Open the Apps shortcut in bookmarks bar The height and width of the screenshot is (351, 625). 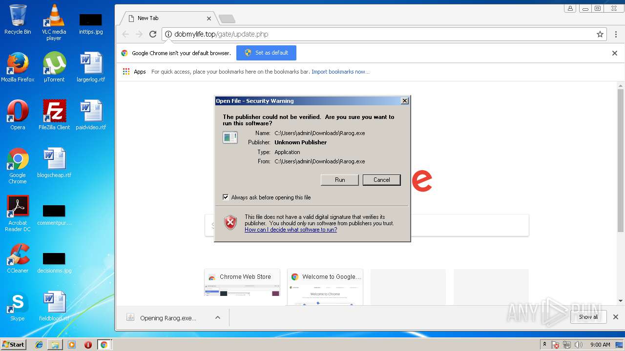(x=134, y=72)
